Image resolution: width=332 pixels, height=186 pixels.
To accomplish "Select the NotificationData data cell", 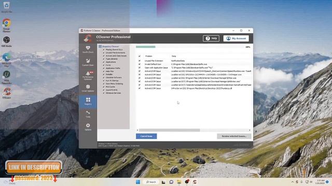I will (x=178, y=61).
